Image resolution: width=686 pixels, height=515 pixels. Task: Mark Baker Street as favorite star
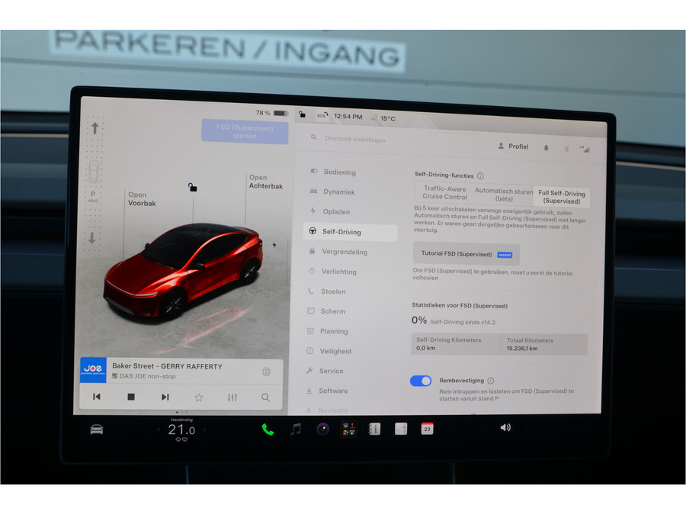coord(199,398)
